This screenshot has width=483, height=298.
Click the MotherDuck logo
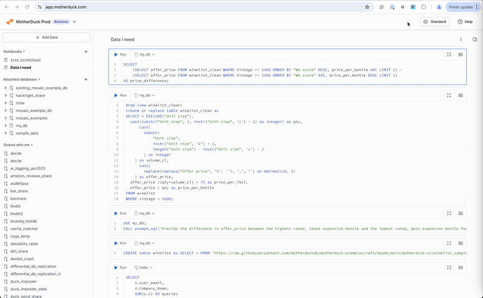tap(10, 22)
